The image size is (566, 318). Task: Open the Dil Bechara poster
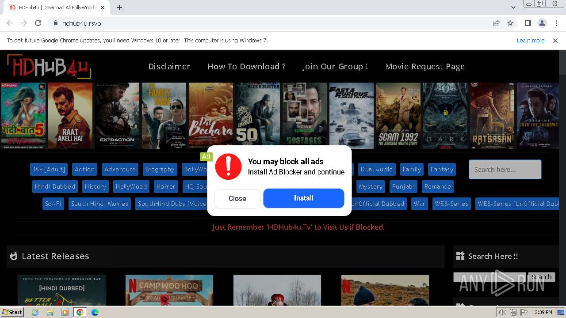click(x=211, y=116)
